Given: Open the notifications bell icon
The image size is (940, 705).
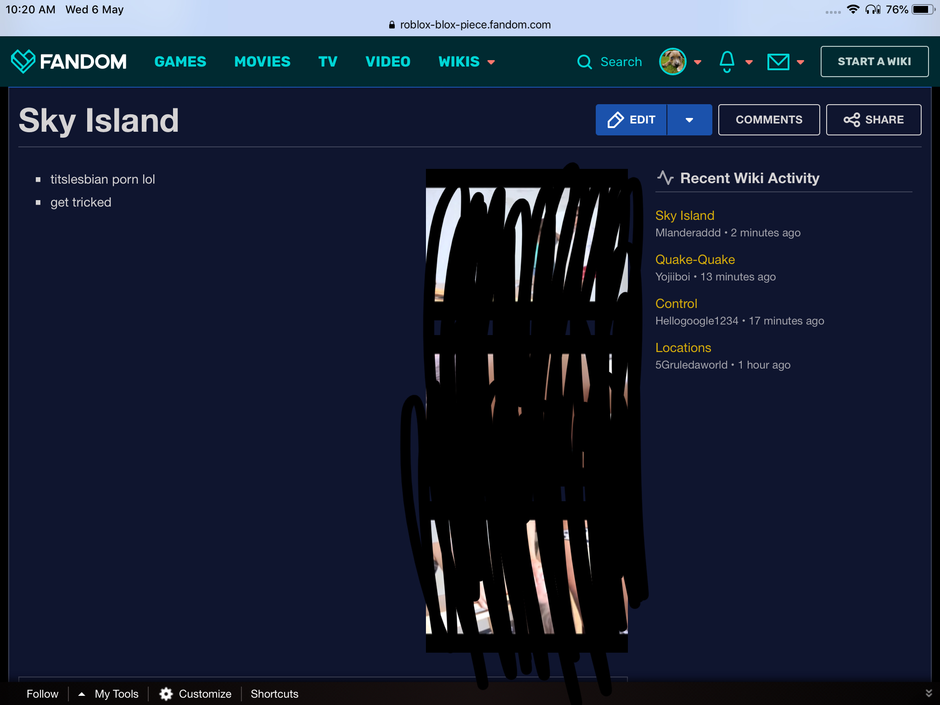Looking at the screenshot, I should pyautogui.click(x=727, y=62).
